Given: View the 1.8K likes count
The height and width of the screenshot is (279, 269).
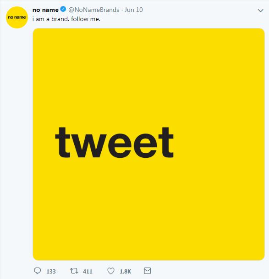Looking at the screenshot, I should point(125,272).
